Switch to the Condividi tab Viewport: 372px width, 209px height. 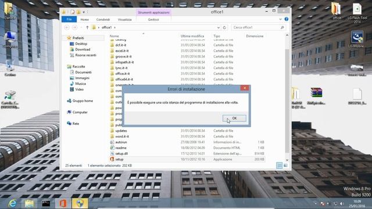point(103,19)
